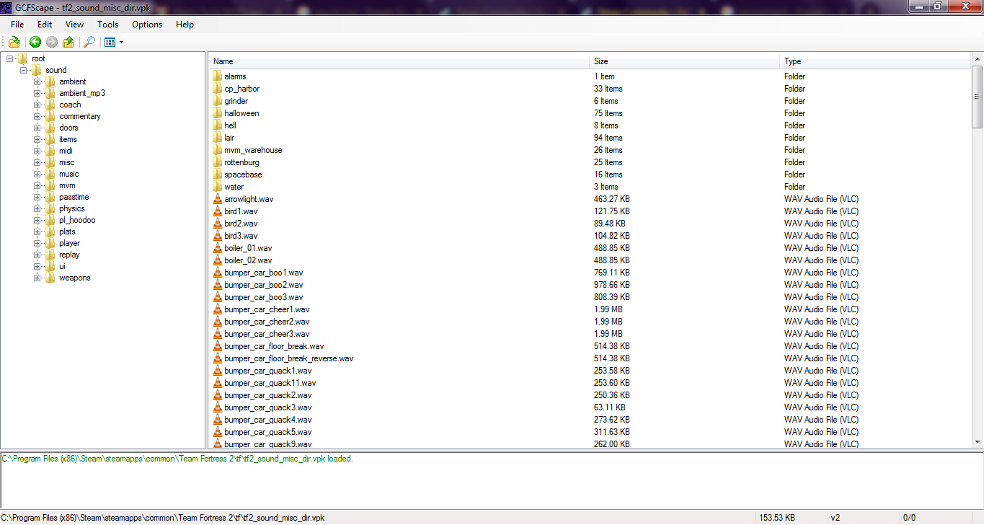Viewport: 984px width, 525px height.
Task: Select the cp_harbor folder icon
Action: coord(218,89)
